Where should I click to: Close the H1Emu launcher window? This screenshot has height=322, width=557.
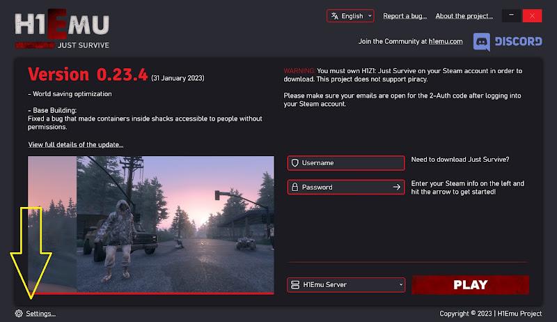click(532, 15)
